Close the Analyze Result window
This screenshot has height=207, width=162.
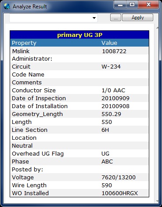click(x=148, y=5)
